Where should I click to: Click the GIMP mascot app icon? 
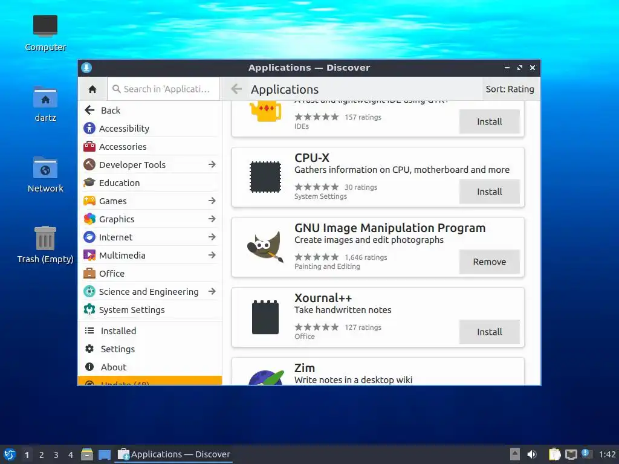(x=265, y=247)
